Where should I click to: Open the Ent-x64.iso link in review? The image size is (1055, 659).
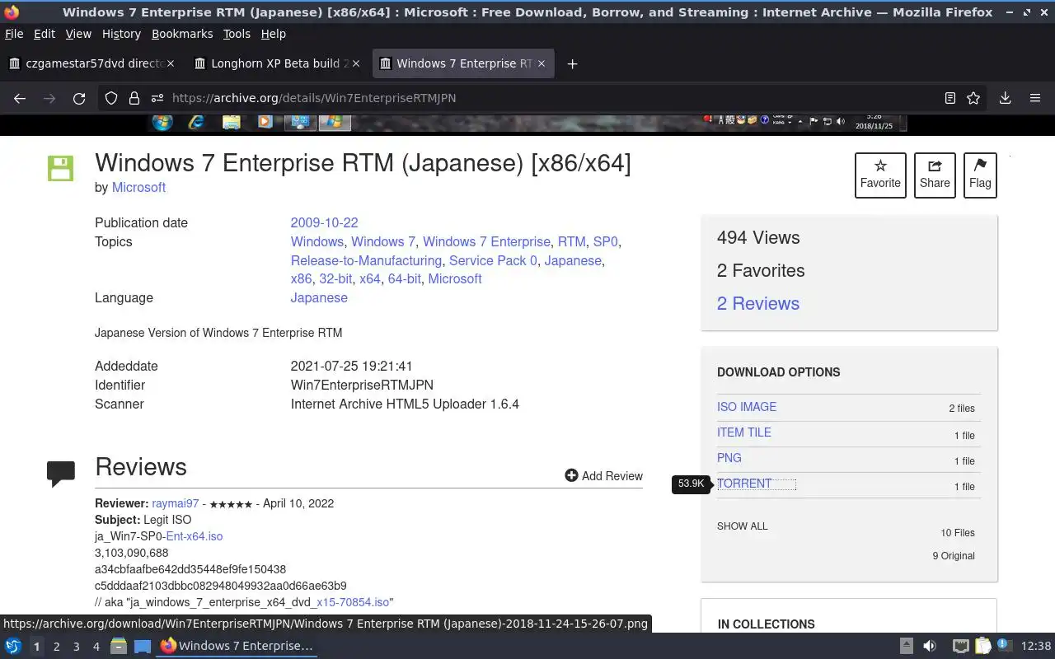195,536
